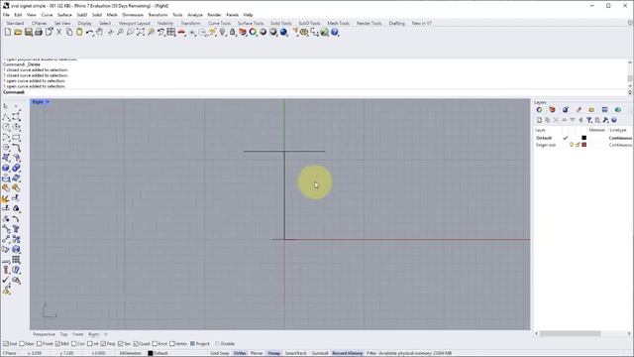Screen dimensions: 634x357
Task: Open Continuous linetype dropdown for Default layer
Action: point(621,138)
